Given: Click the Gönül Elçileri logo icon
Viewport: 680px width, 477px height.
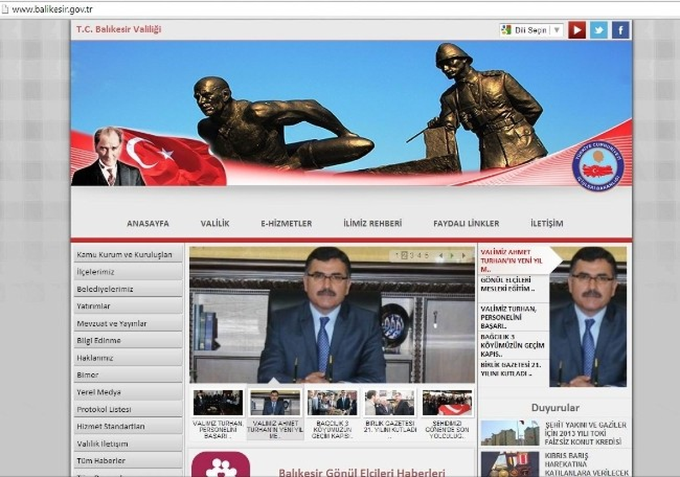Looking at the screenshot, I should [x=220, y=464].
